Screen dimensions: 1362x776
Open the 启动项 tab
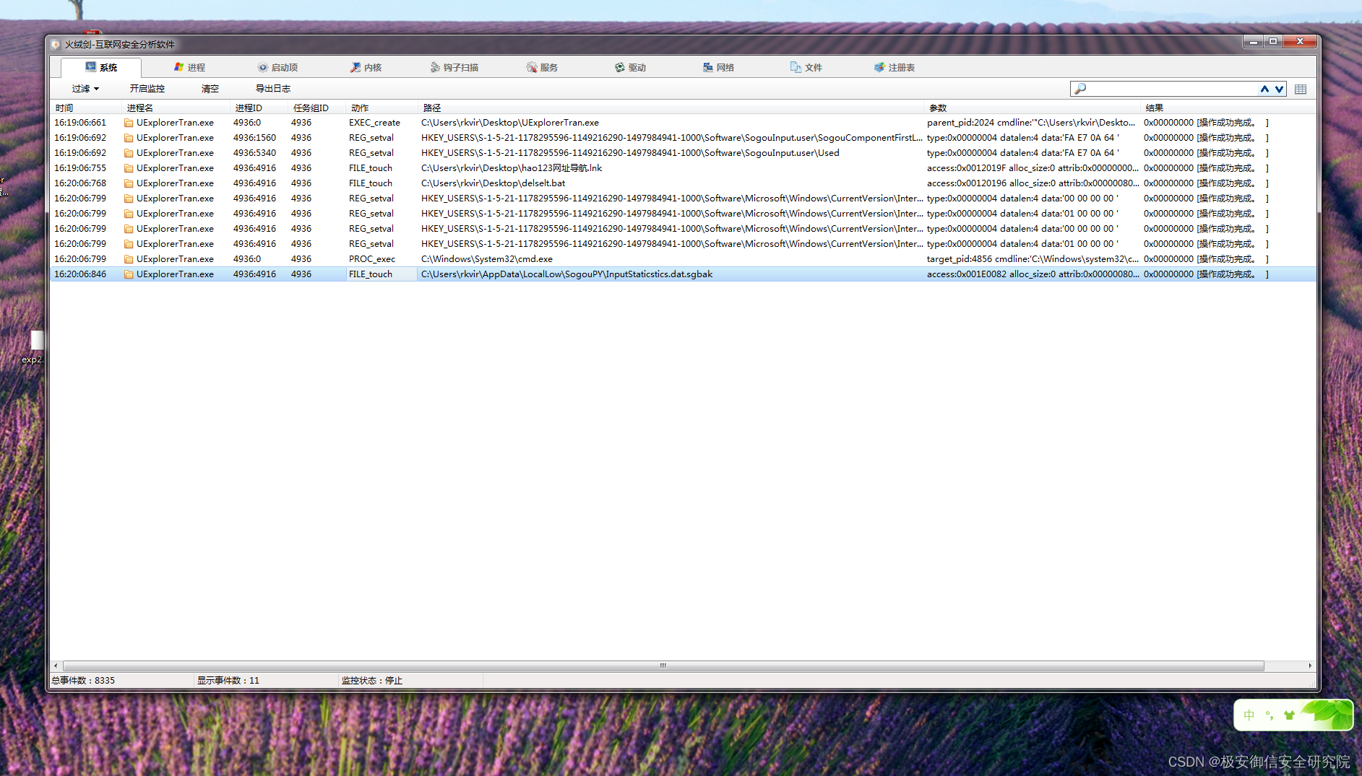277,67
